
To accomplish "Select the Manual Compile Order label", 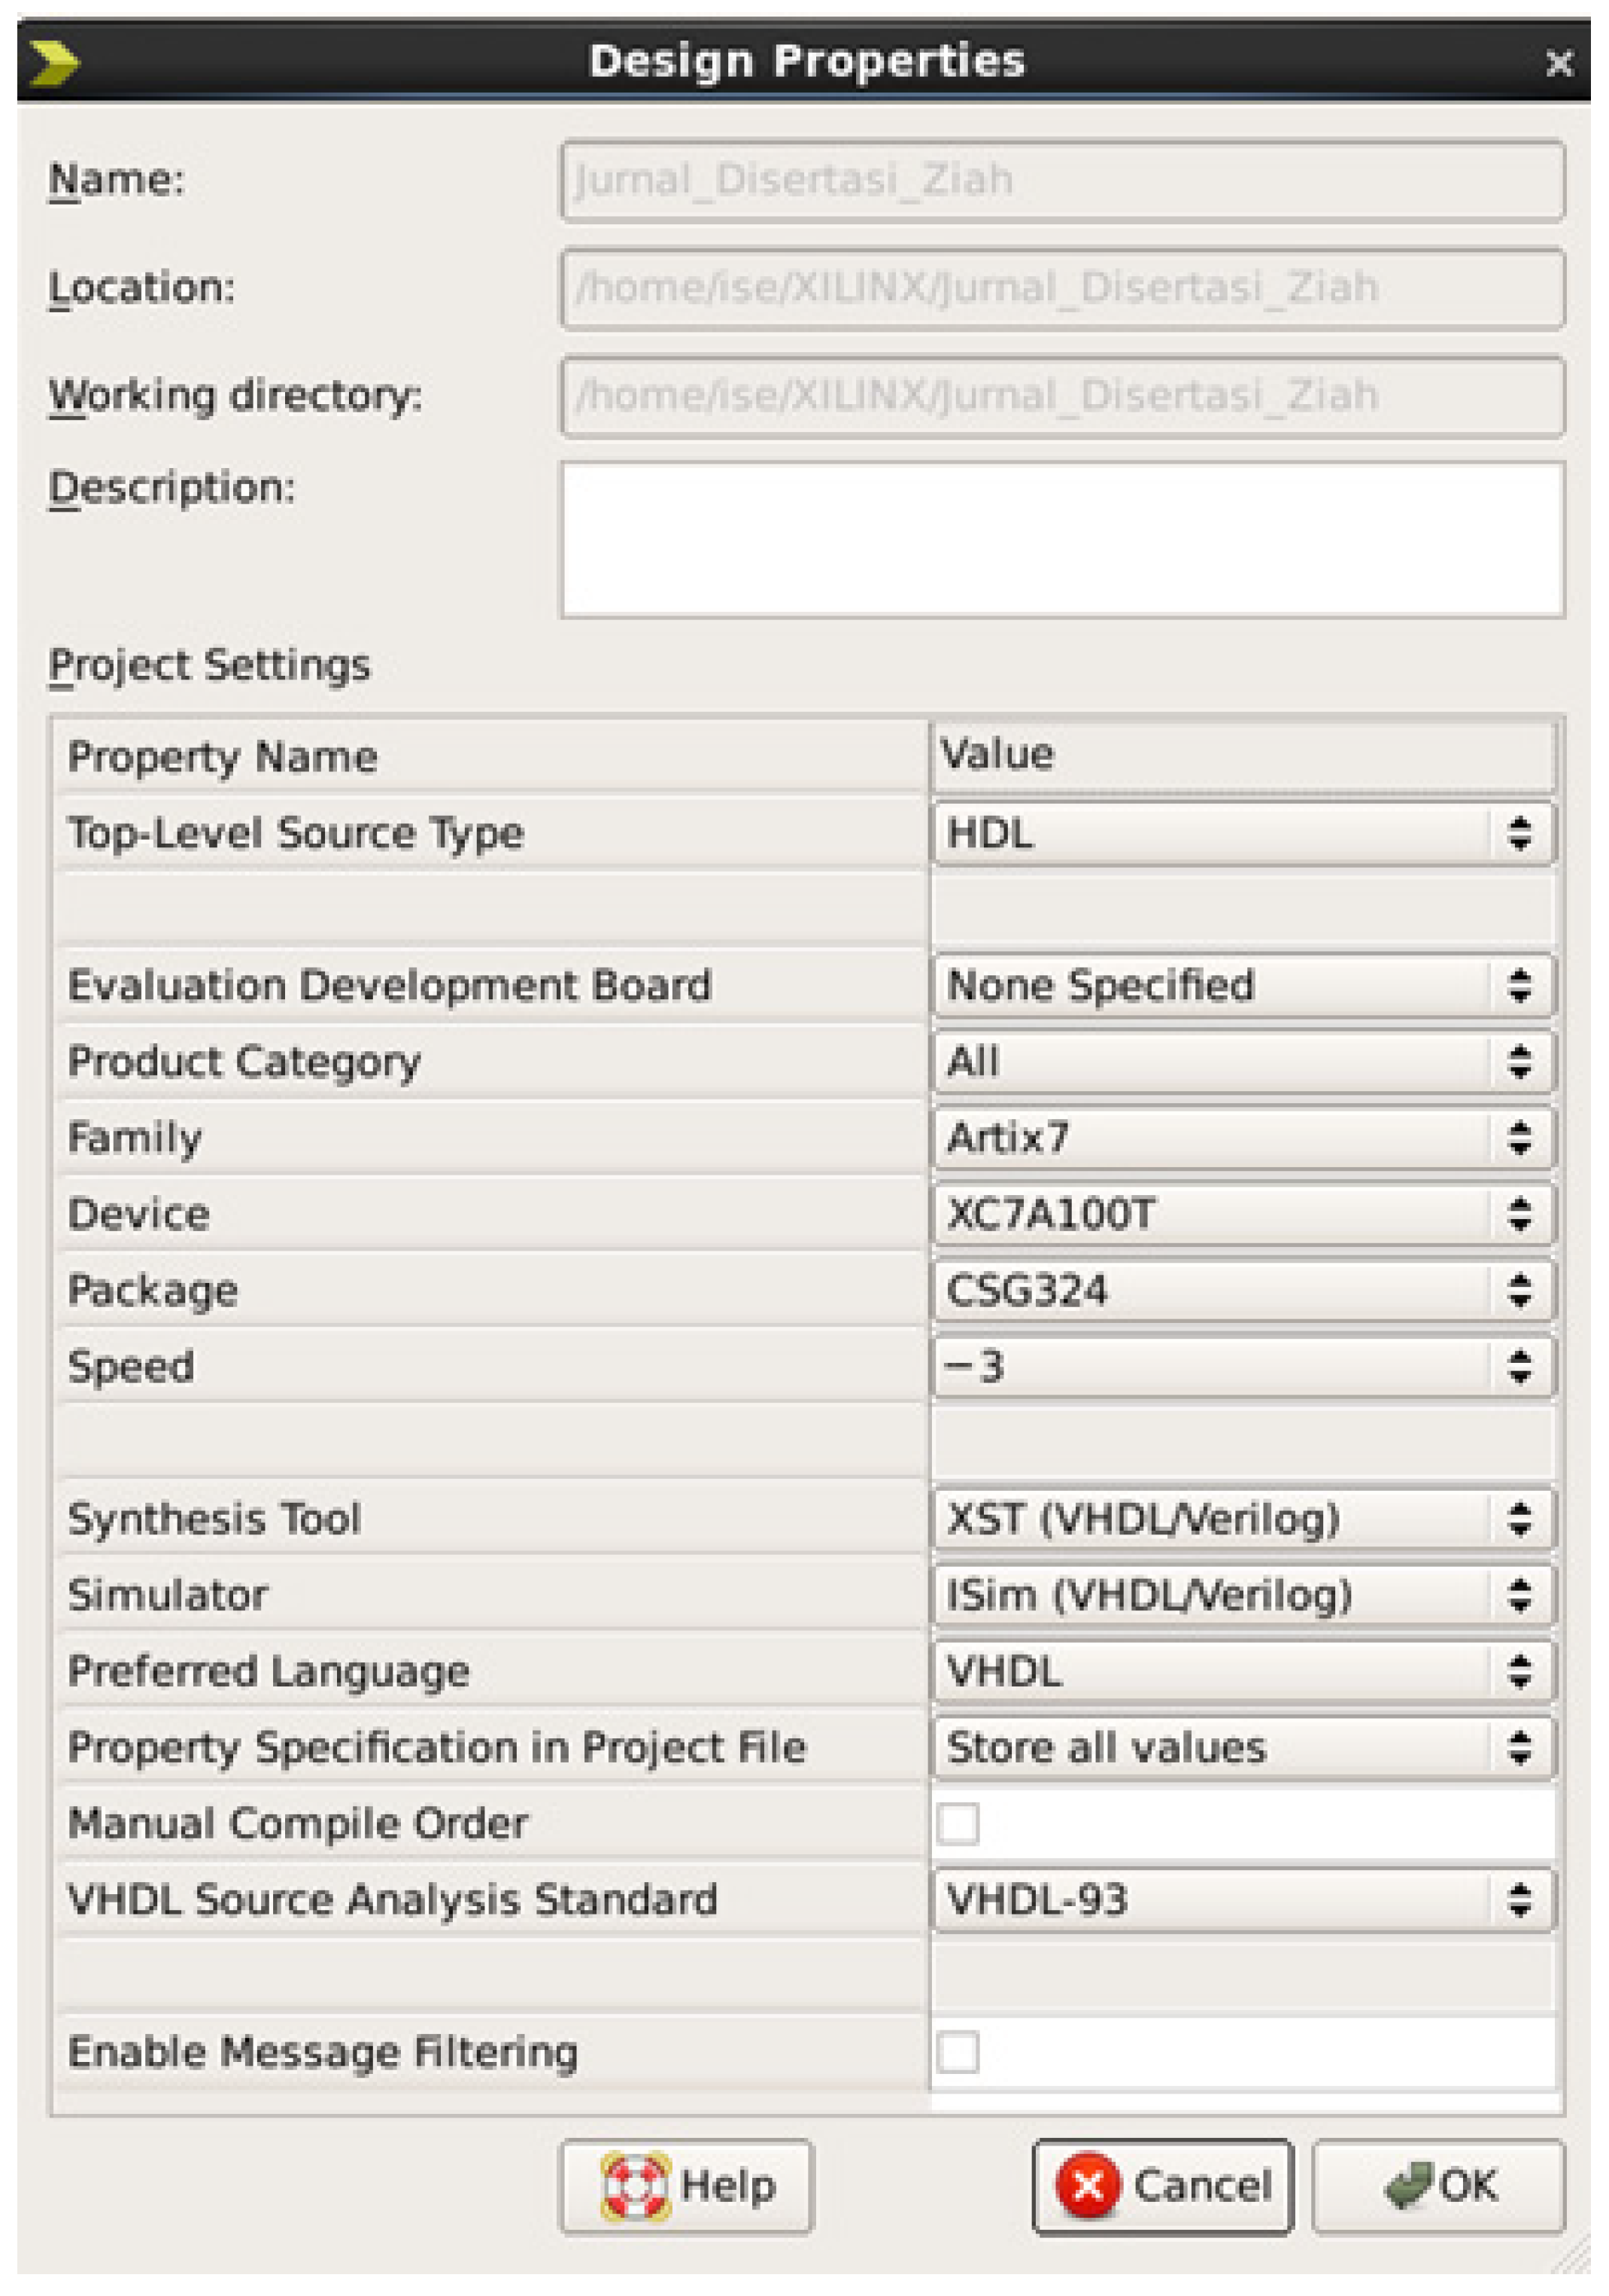I will (x=298, y=1824).
